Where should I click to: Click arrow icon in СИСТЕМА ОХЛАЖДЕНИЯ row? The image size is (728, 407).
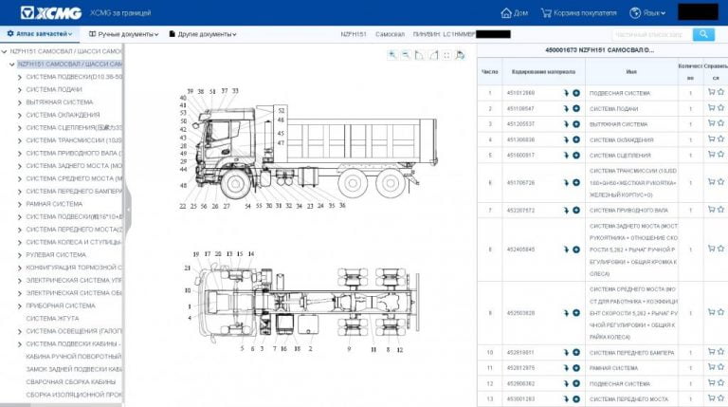[x=566, y=139]
